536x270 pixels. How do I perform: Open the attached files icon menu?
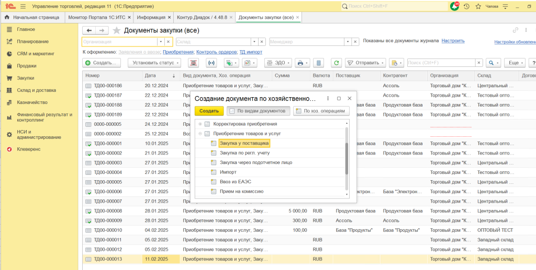point(397,63)
